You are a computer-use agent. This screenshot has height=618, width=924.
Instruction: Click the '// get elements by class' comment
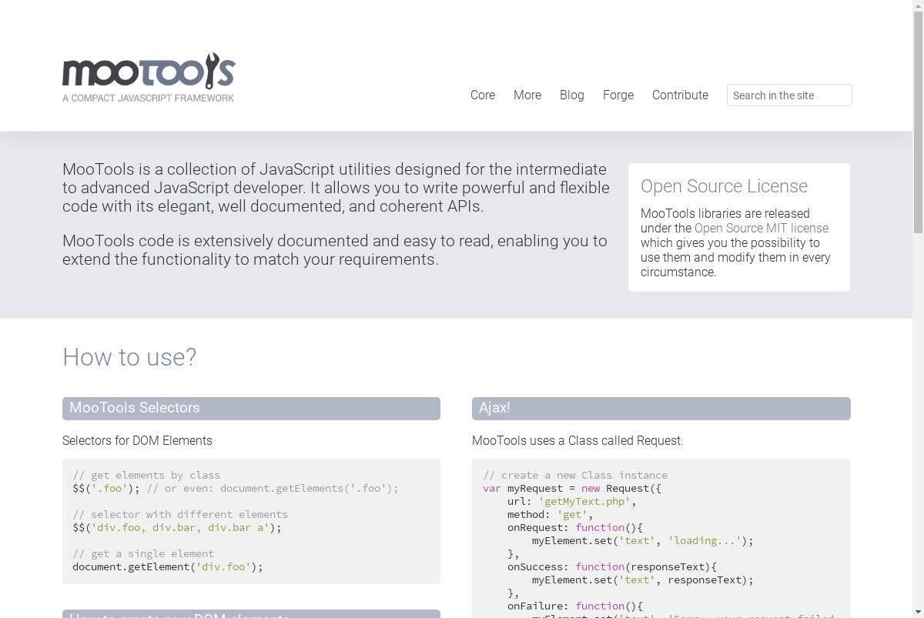point(146,476)
